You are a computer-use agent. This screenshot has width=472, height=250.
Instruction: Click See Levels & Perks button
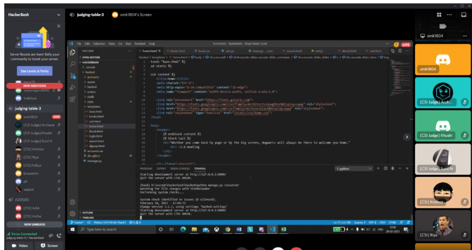pyautogui.click(x=34, y=71)
